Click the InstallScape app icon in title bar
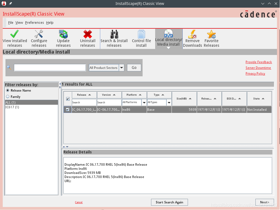Image resolution: width=280 pixels, height=210 pixels. click(4, 4)
